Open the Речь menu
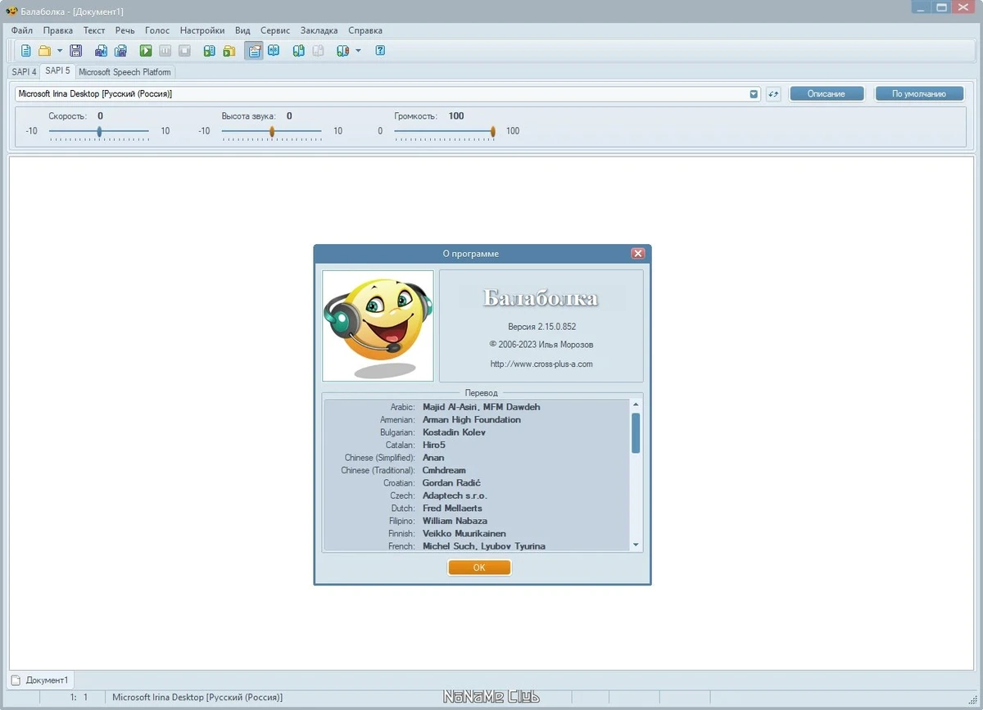Screen dimensions: 983x710 [x=125, y=30]
